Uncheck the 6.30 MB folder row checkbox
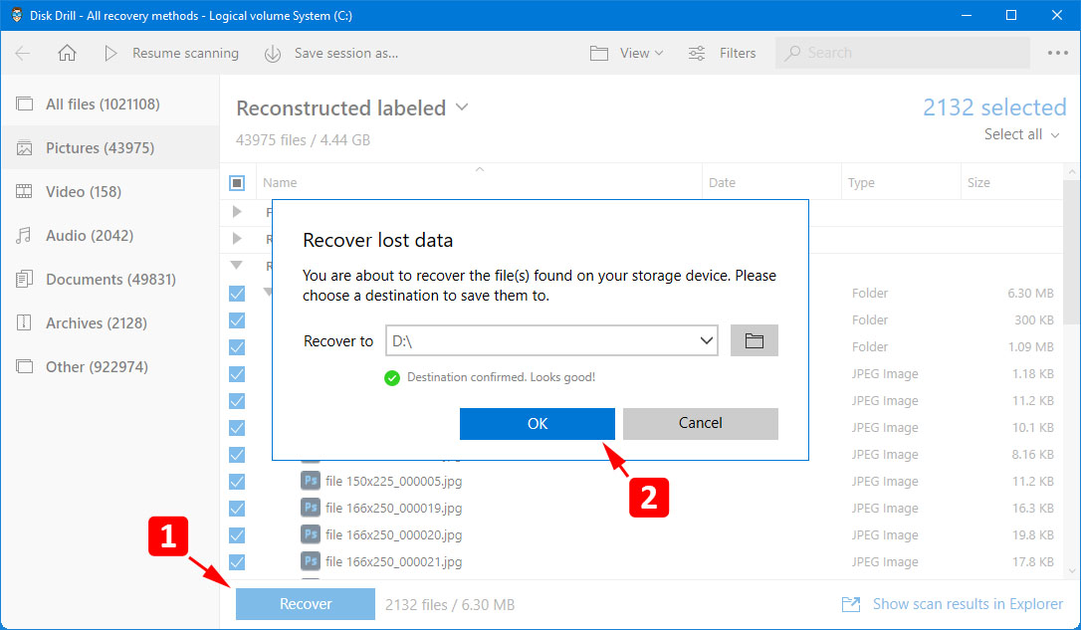Screen dimensions: 1081x630 pos(237,294)
